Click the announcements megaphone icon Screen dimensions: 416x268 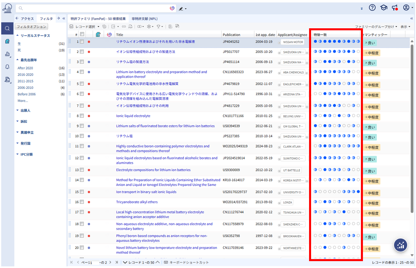(395, 8)
